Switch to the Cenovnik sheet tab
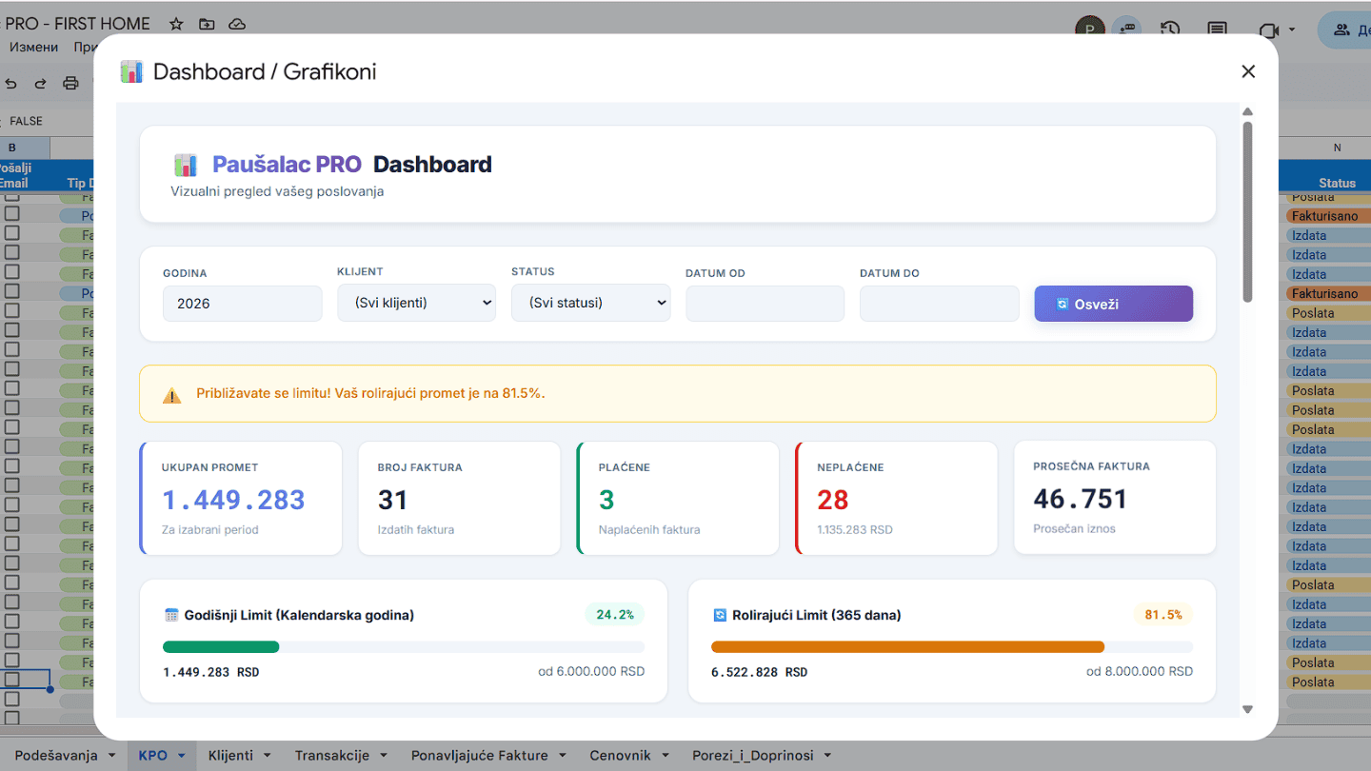Viewport: 1371px width, 771px height. 620,756
